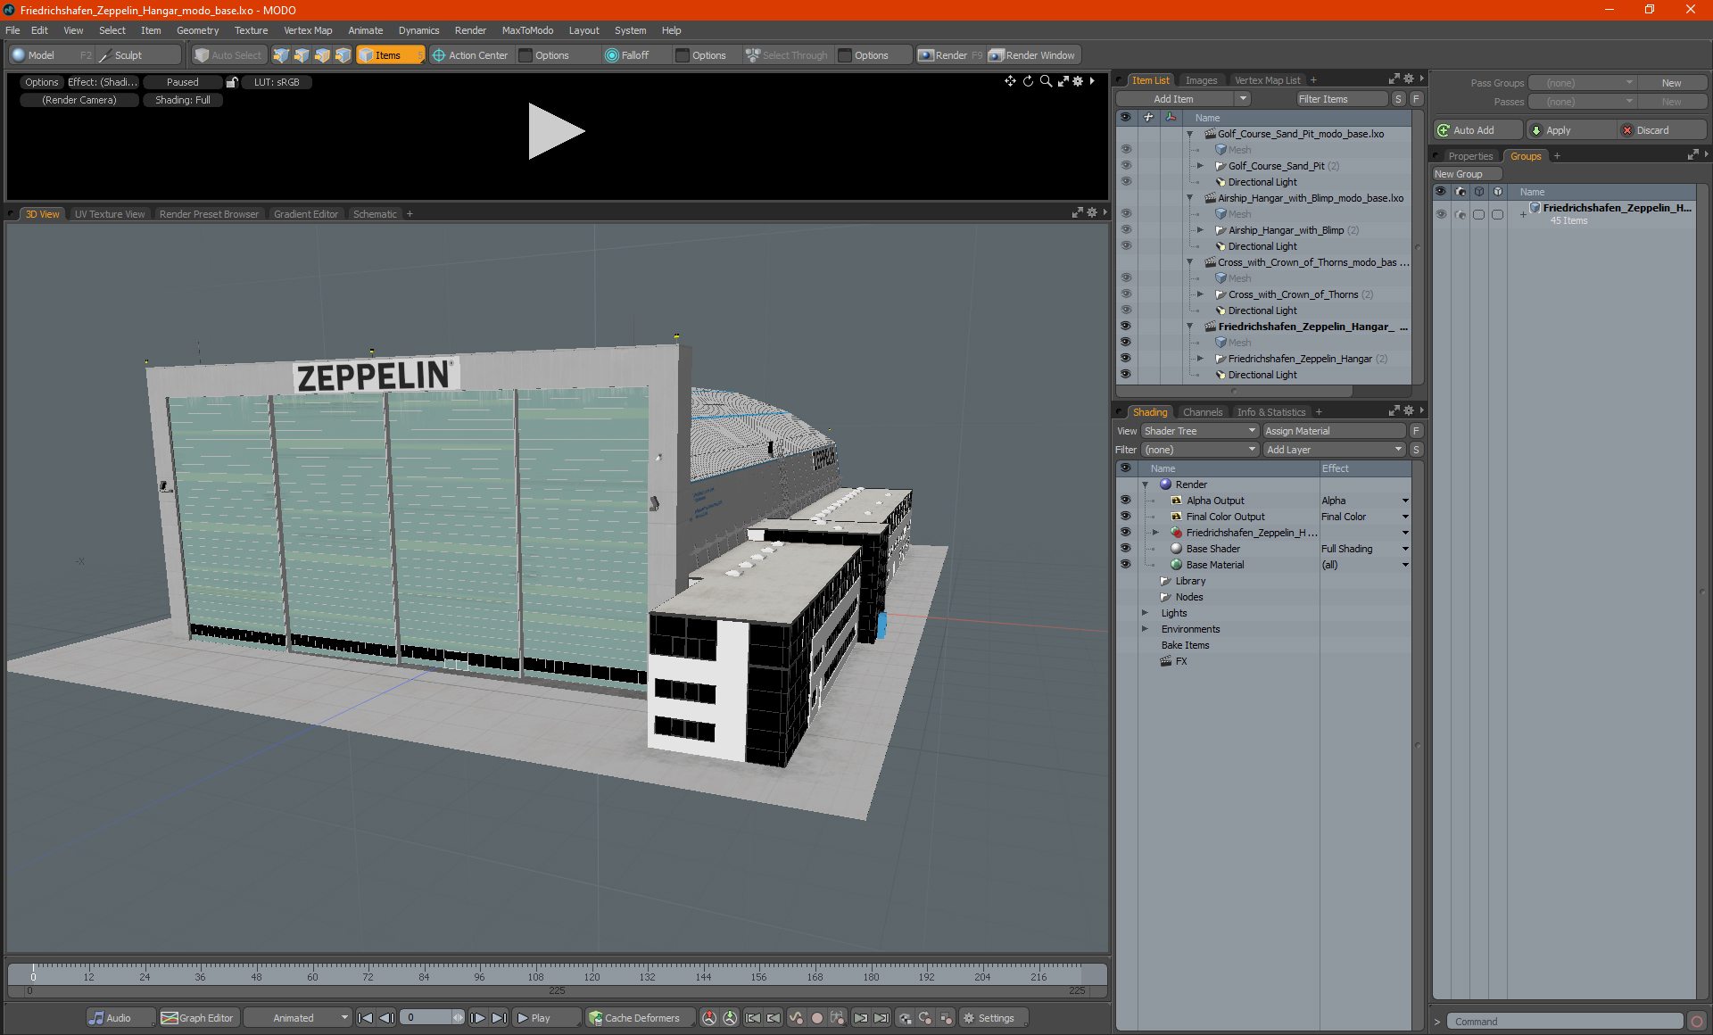Click the Apply button
This screenshot has height=1035, width=1713.
click(1570, 130)
